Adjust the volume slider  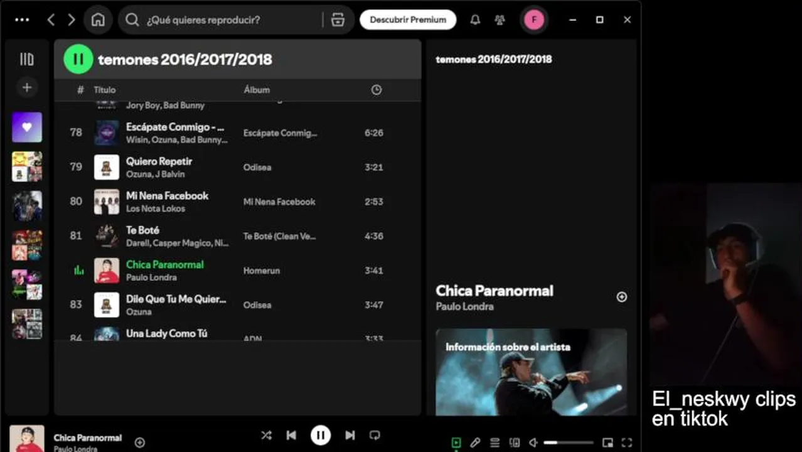568,443
